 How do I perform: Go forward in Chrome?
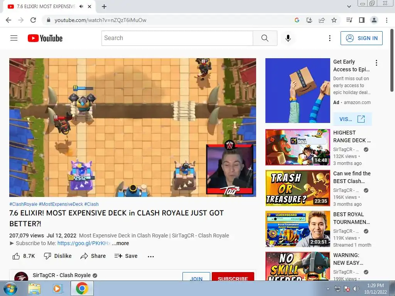pyautogui.click(x=21, y=20)
